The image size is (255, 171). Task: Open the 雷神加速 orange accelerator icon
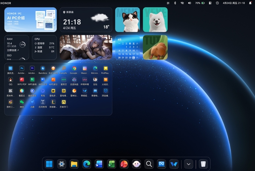point(74,91)
